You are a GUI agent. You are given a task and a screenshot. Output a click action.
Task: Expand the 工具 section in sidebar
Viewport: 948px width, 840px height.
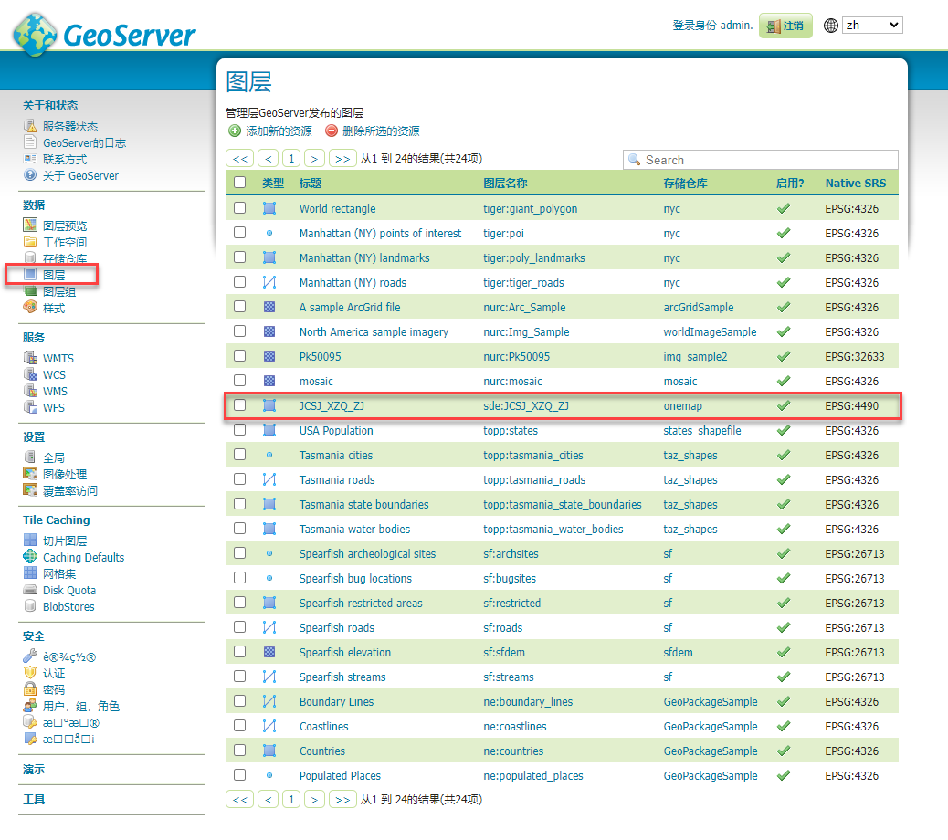pyautogui.click(x=34, y=800)
